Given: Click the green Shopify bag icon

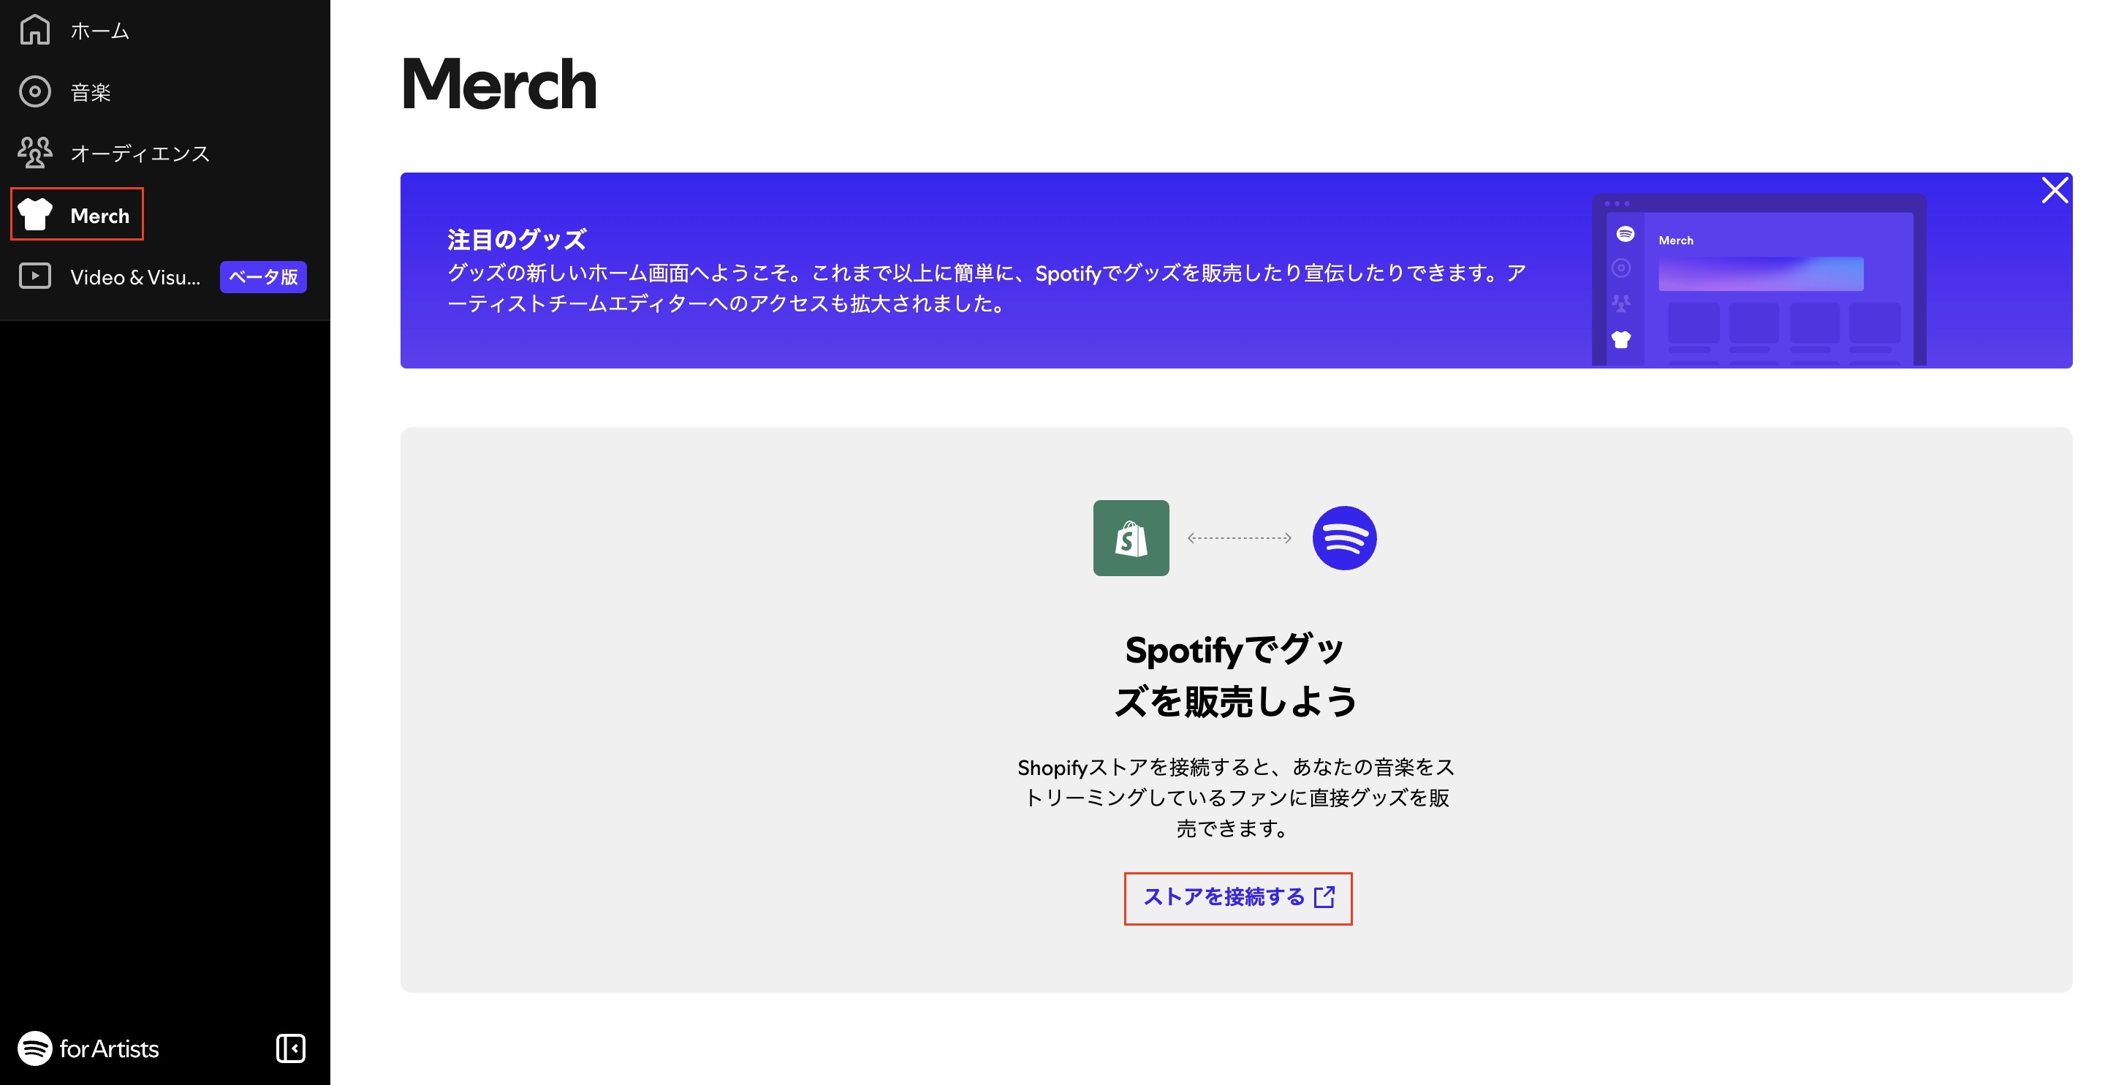Looking at the screenshot, I should pos(1131,538).
